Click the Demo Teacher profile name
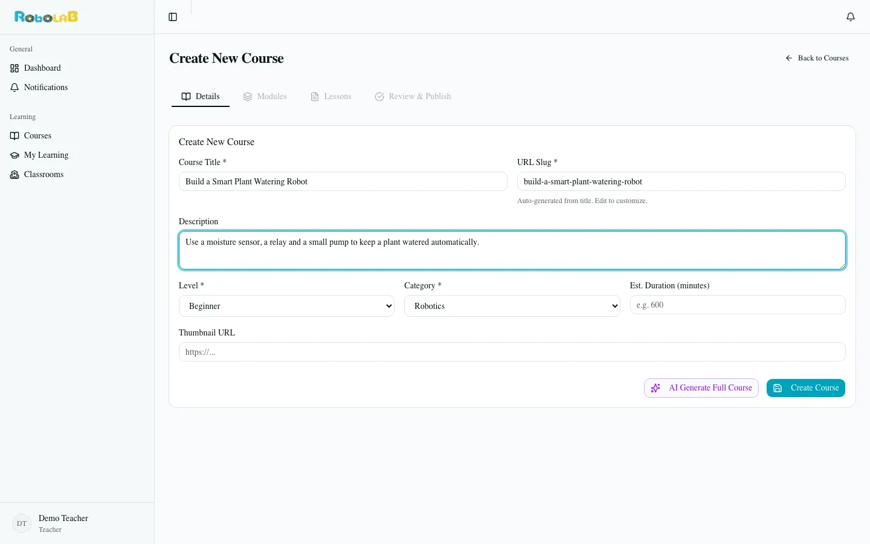 pyautogui.click(x=63, y=519)
